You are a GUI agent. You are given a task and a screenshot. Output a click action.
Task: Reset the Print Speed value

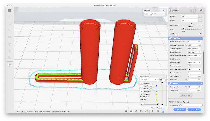pyautogui.click(x=186, y=87)
